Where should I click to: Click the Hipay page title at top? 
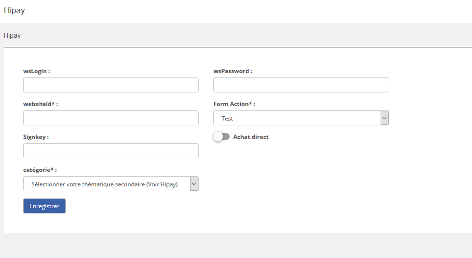[x=15, y=10]
